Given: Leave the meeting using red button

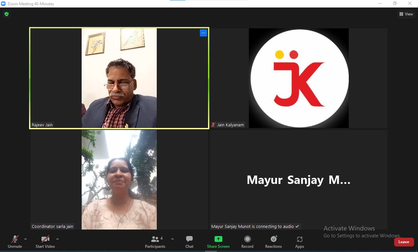Looking at the screenshot, I should [404, 242].
